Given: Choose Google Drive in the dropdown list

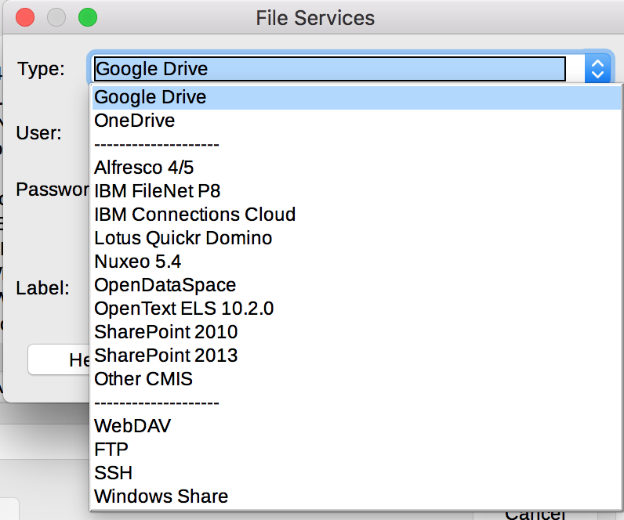Looking at the screenshot, I should pyautogui.click(x=357, y=97).
